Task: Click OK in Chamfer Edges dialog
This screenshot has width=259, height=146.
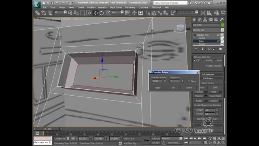Action: click(173, 88)
